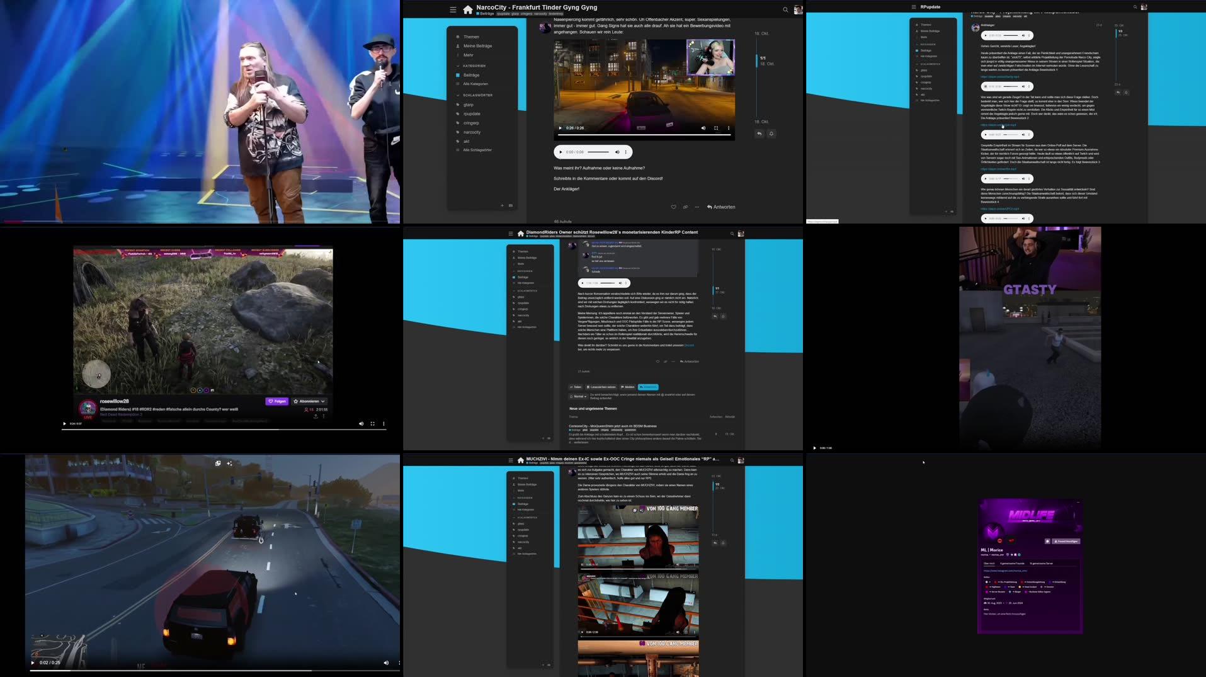Play the rosewillow28 stream recording
The width and height of the screenshot is (1206, 677).
pyautogui.click(x=64, y=424)
